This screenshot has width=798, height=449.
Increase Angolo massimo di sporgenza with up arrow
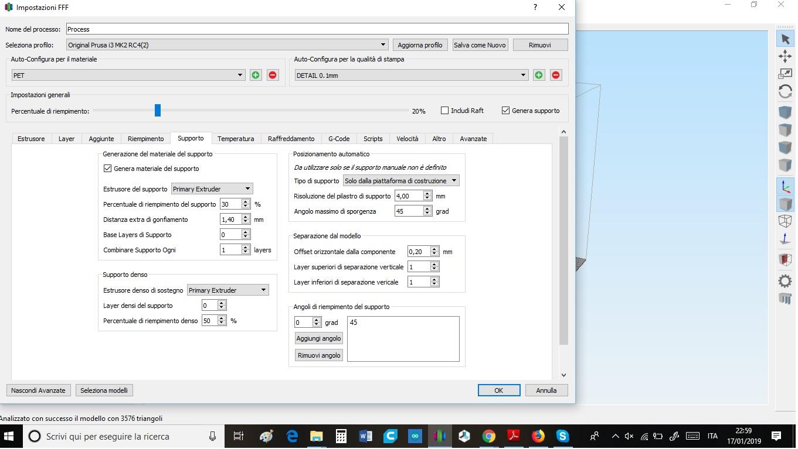[x=427, y=208]
